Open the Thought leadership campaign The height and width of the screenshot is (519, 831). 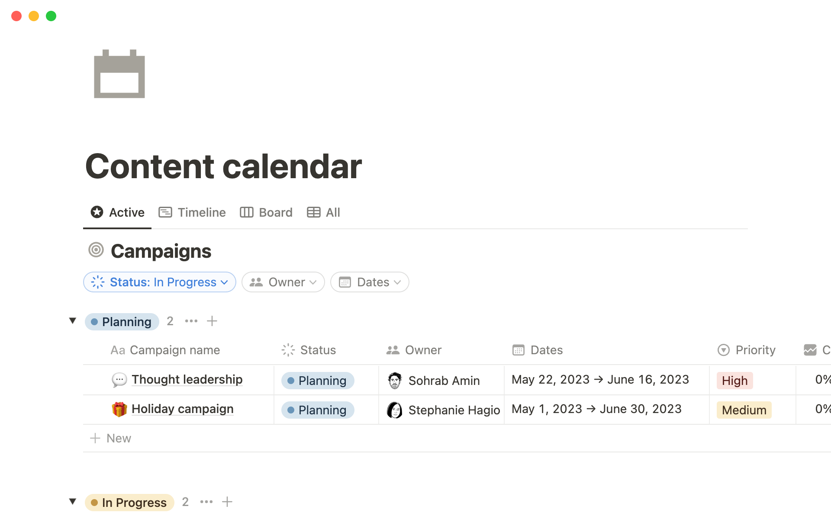[x=187, y=379]
